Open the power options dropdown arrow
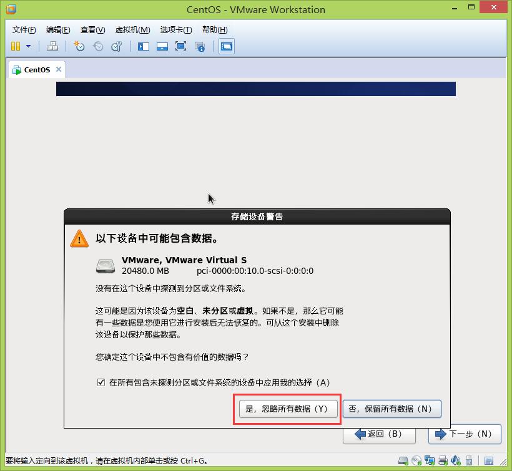Viewport: 512px width, 471px height. 27,46
